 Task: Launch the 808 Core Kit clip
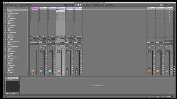pyautogui.click(x=66, y=10)
